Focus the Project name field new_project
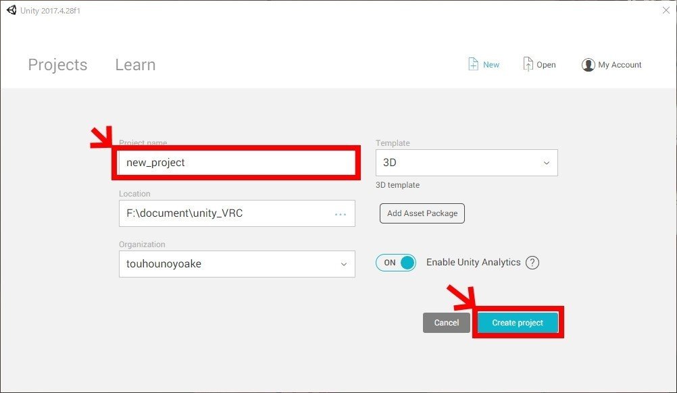 (236, 163)
